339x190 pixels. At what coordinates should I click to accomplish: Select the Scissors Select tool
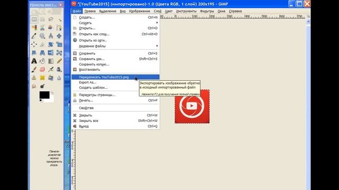coord(42,27)
